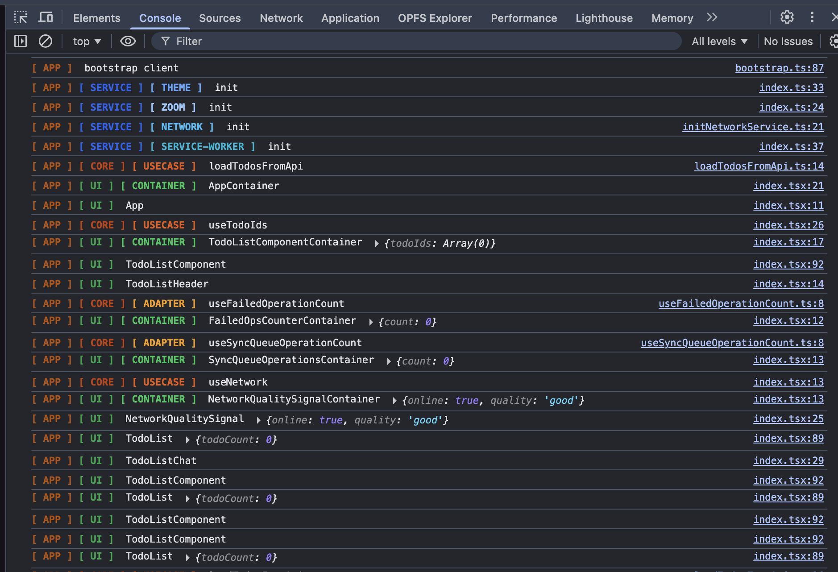Click the 'bootstrap client' log message
Image resolution: width=838 pixels, height=572 pixels.
(x=132, y=68)
